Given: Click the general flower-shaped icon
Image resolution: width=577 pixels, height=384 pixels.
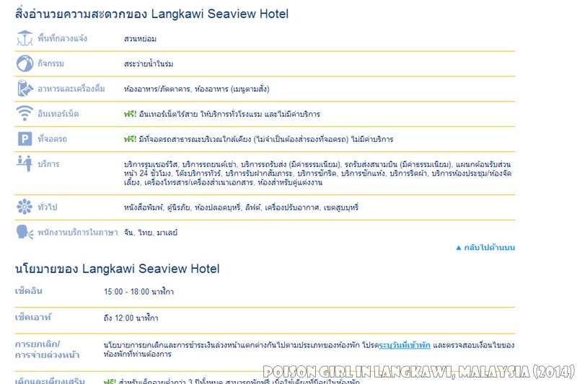Looking at the screenshot, I should pos(25,207).
